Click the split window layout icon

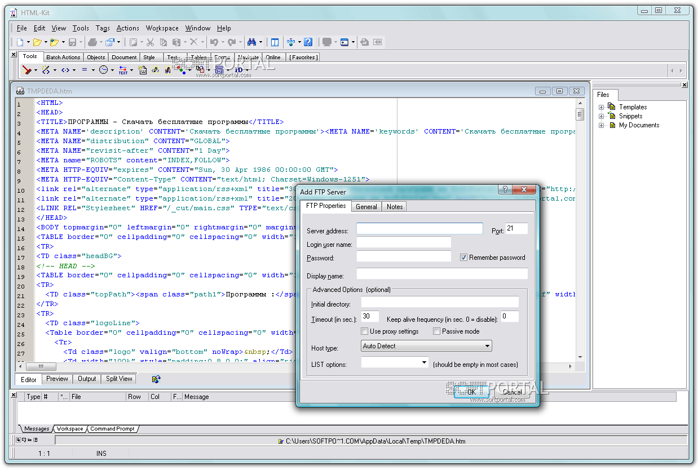pos(275,42)
